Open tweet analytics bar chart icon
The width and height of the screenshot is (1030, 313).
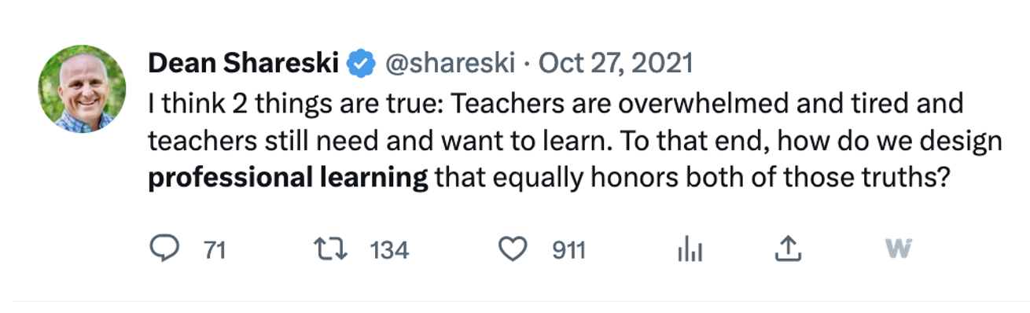690,251
